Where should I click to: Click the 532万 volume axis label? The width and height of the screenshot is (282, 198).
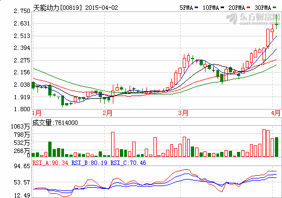[22, 143]
